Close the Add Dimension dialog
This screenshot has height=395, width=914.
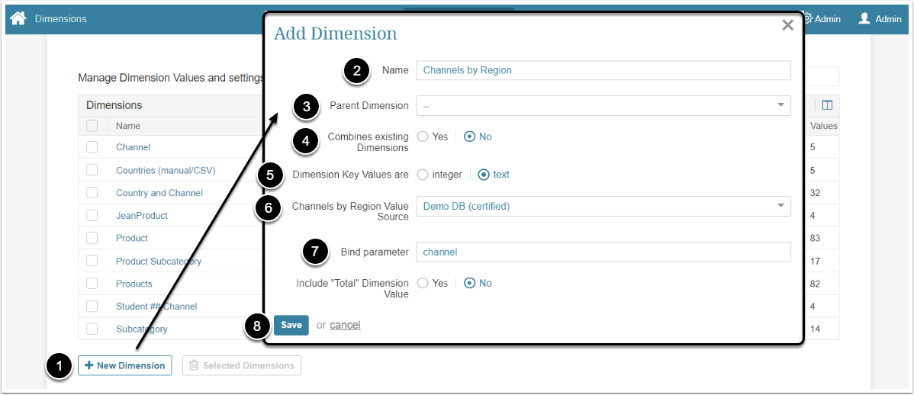click(x=787, y=25)
